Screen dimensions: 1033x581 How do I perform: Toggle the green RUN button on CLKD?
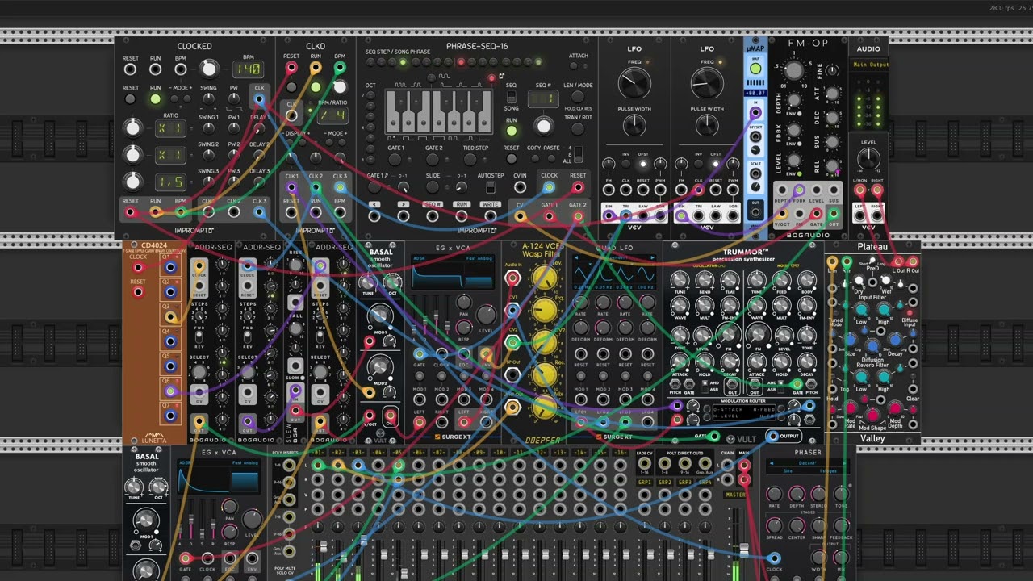pos(316,87)
